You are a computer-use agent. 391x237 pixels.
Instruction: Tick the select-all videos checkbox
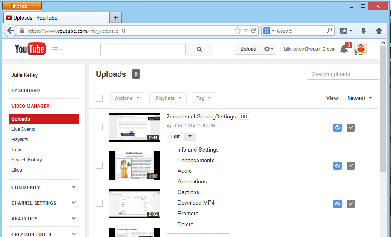click(99, 98)
